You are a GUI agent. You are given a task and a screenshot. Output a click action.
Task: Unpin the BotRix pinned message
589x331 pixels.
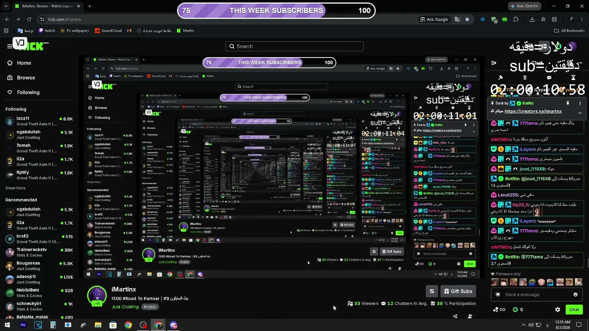click(x=568, y=103)
